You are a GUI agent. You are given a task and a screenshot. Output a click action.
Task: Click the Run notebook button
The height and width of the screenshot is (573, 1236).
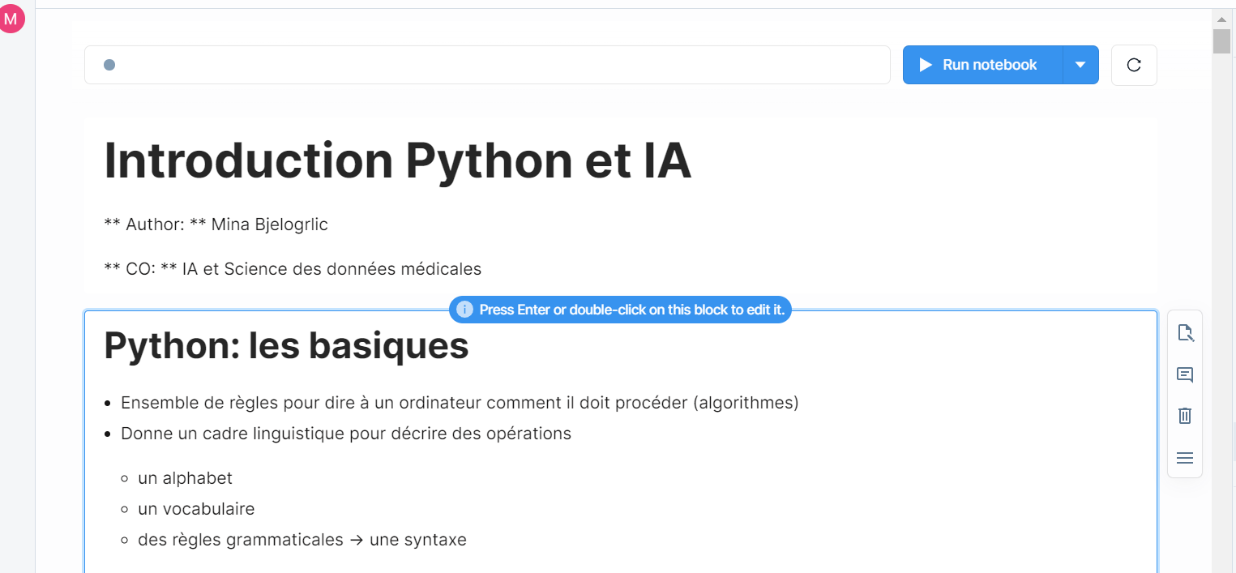point(982,65)
